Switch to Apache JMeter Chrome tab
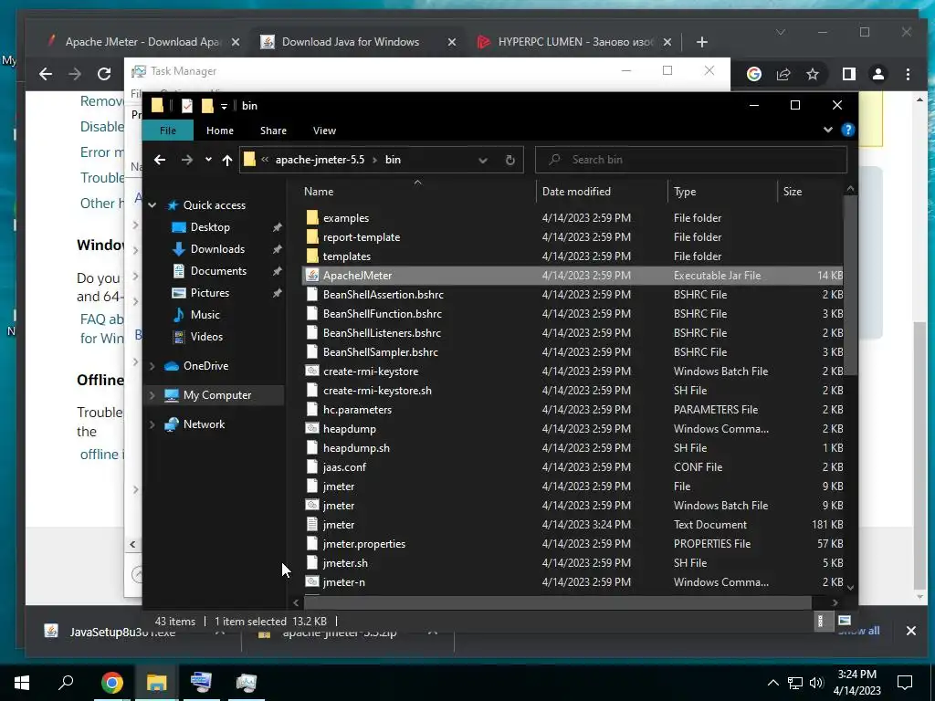The image size is (935, 701). click(x=143, y=42)
